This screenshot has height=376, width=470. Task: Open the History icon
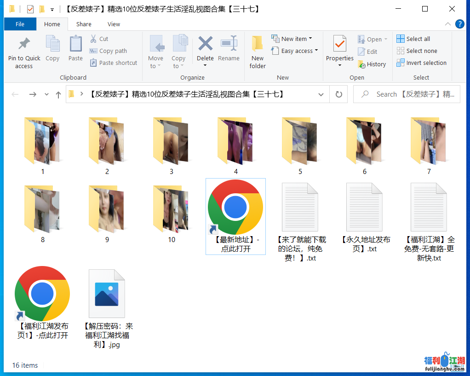click(x=372, y=64)
